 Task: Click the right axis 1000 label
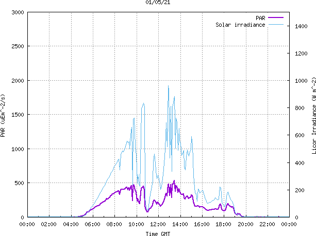point(301,81)
